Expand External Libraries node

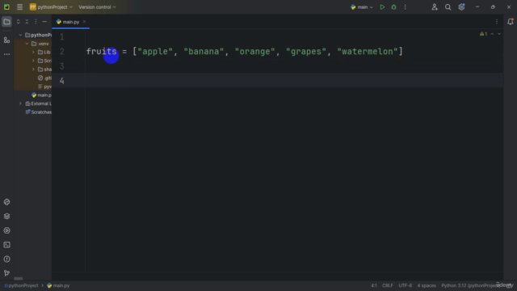pyautogui.click(x=20, y=103)
